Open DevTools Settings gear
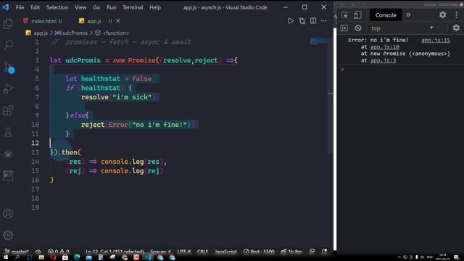This screenshot has height=261, width=464. tap(442, 14)
